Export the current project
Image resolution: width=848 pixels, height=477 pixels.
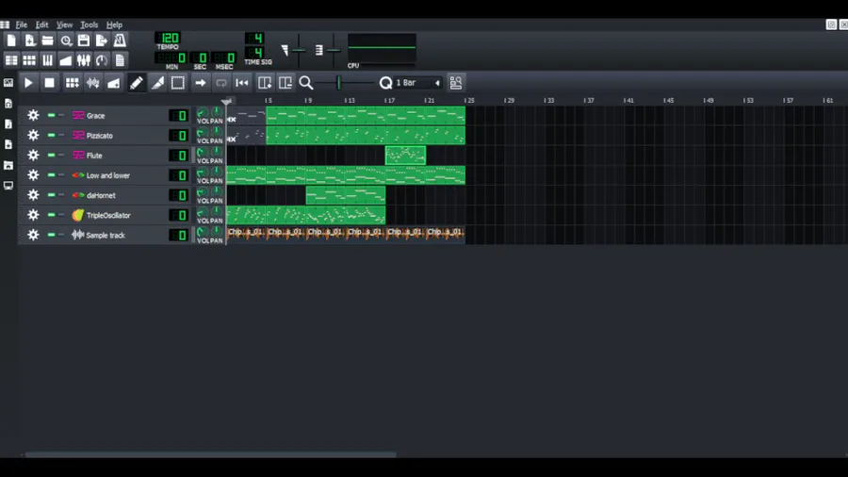tap(102, 41)
